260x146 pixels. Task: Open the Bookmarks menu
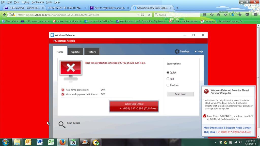point(38,2)
